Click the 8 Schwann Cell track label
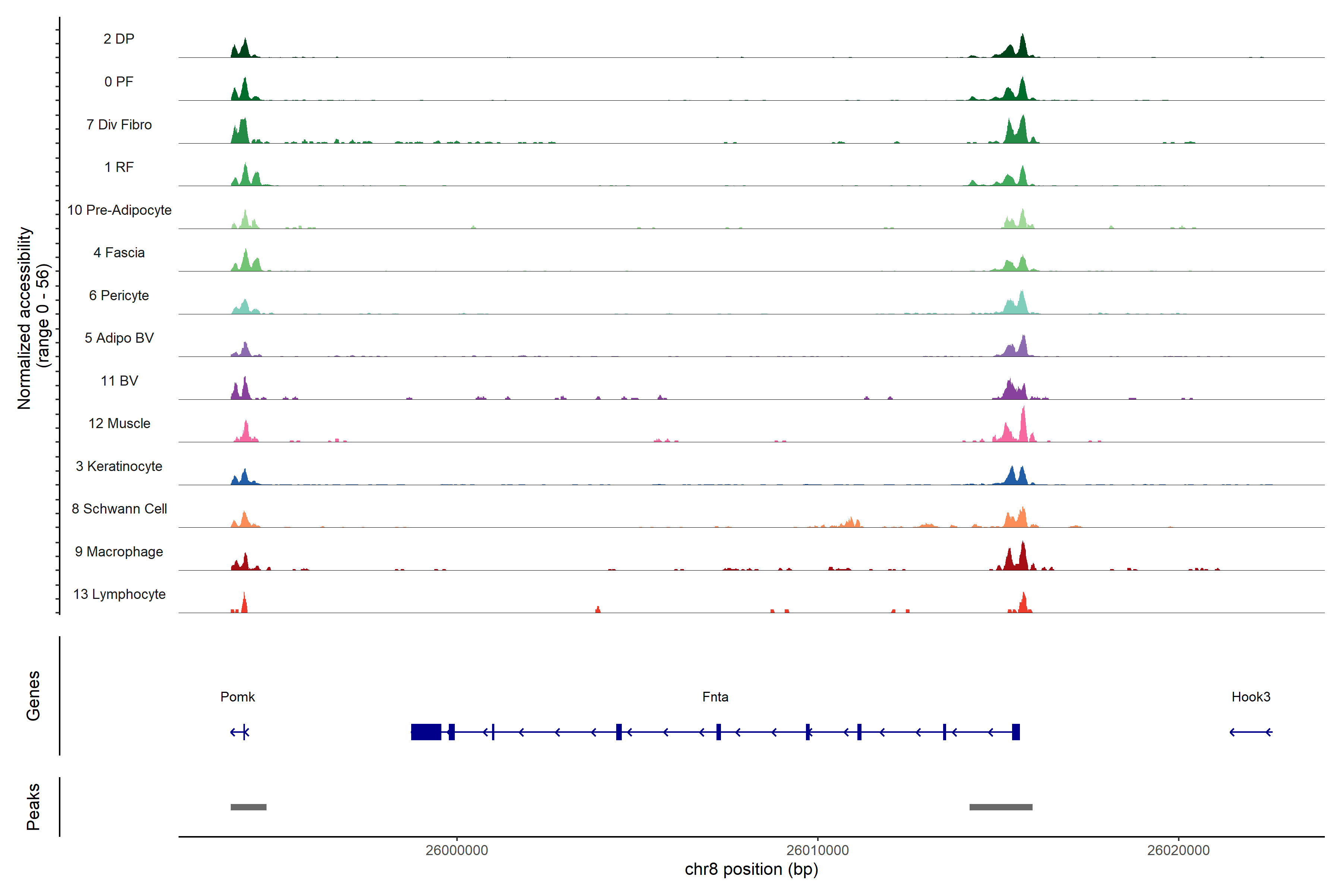This screenshot has height=895, width=1342. tap(119, 509)
